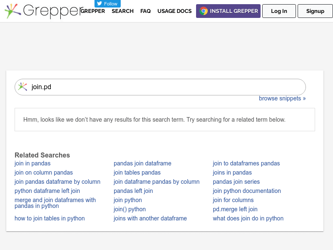Open related search 'join in pandas'

coord(32,163)
